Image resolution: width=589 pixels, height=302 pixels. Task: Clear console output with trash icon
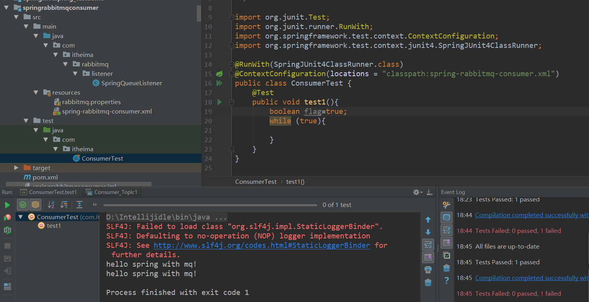coord(428,282)
